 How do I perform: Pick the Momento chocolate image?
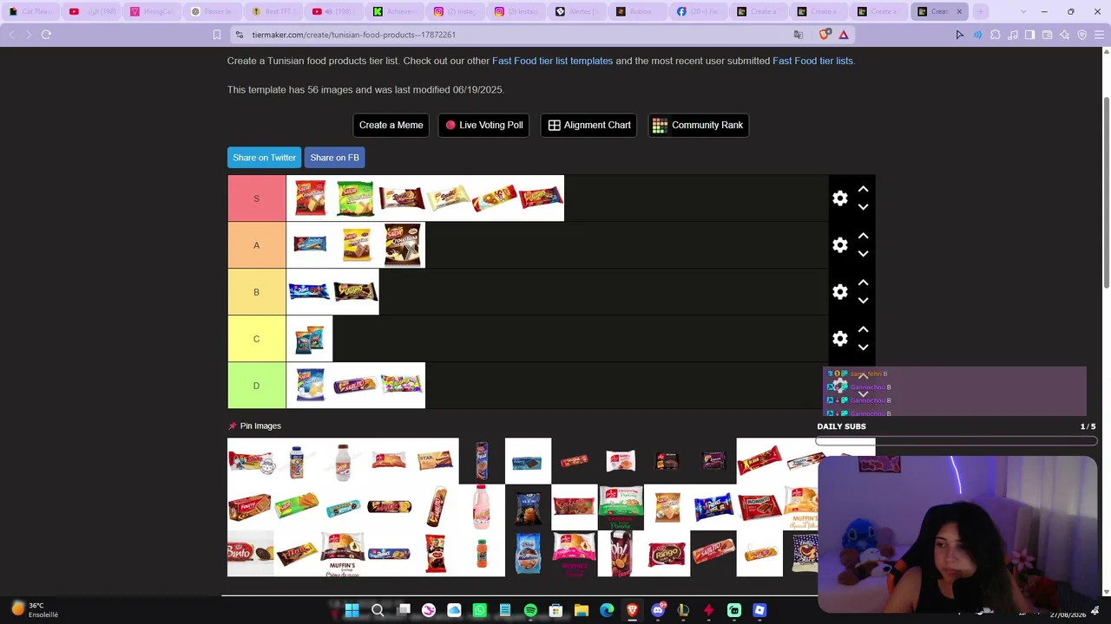pos(759,506)
